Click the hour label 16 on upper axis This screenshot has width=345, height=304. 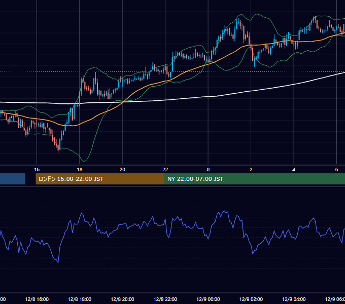point(37,170)
